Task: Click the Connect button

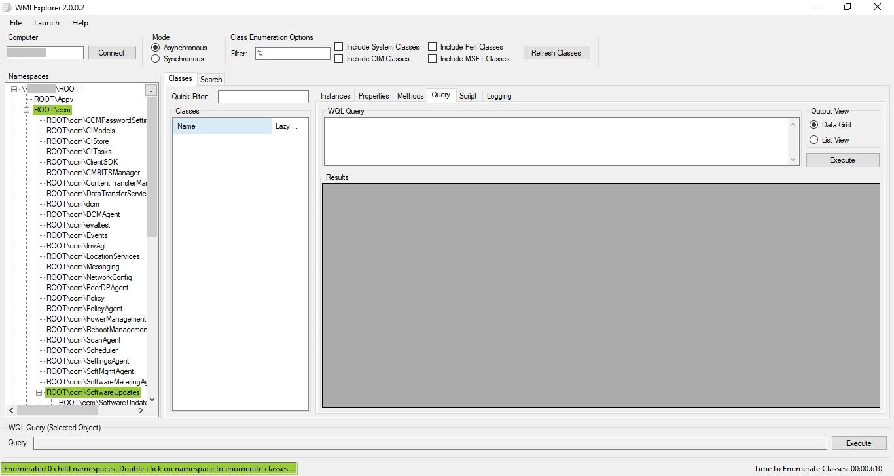Action: (112, 52)
